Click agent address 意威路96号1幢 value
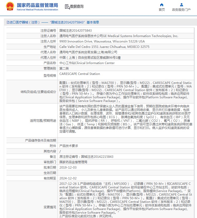This screenshot has height=218, width=197. 90,58
